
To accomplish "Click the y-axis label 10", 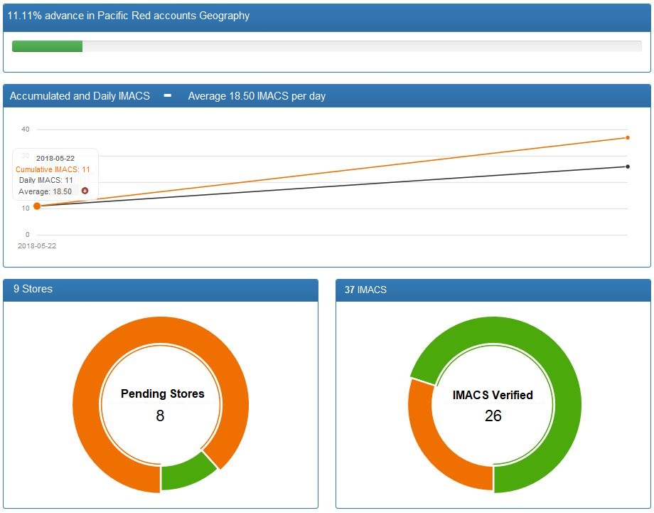I will click(x=26, y=208).
